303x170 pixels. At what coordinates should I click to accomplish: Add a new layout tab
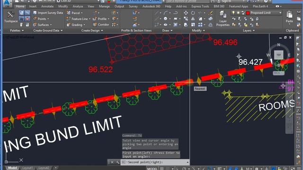click(56, 168)
